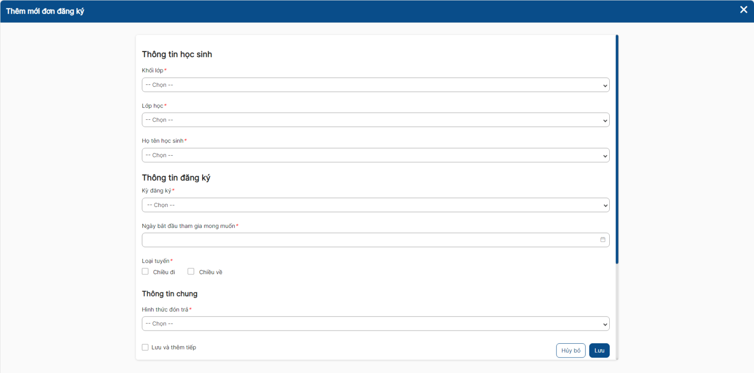The image size is (754, 373).
Task: Toggle the Lưu và thêm tiếp checkbox
Action: point(145,348)
